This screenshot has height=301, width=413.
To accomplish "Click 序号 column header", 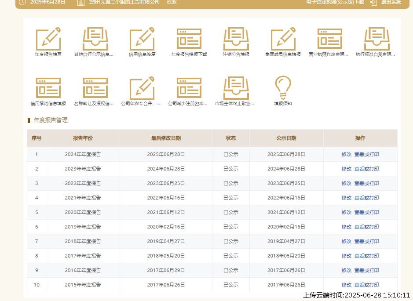I will (x=37, y=138).
